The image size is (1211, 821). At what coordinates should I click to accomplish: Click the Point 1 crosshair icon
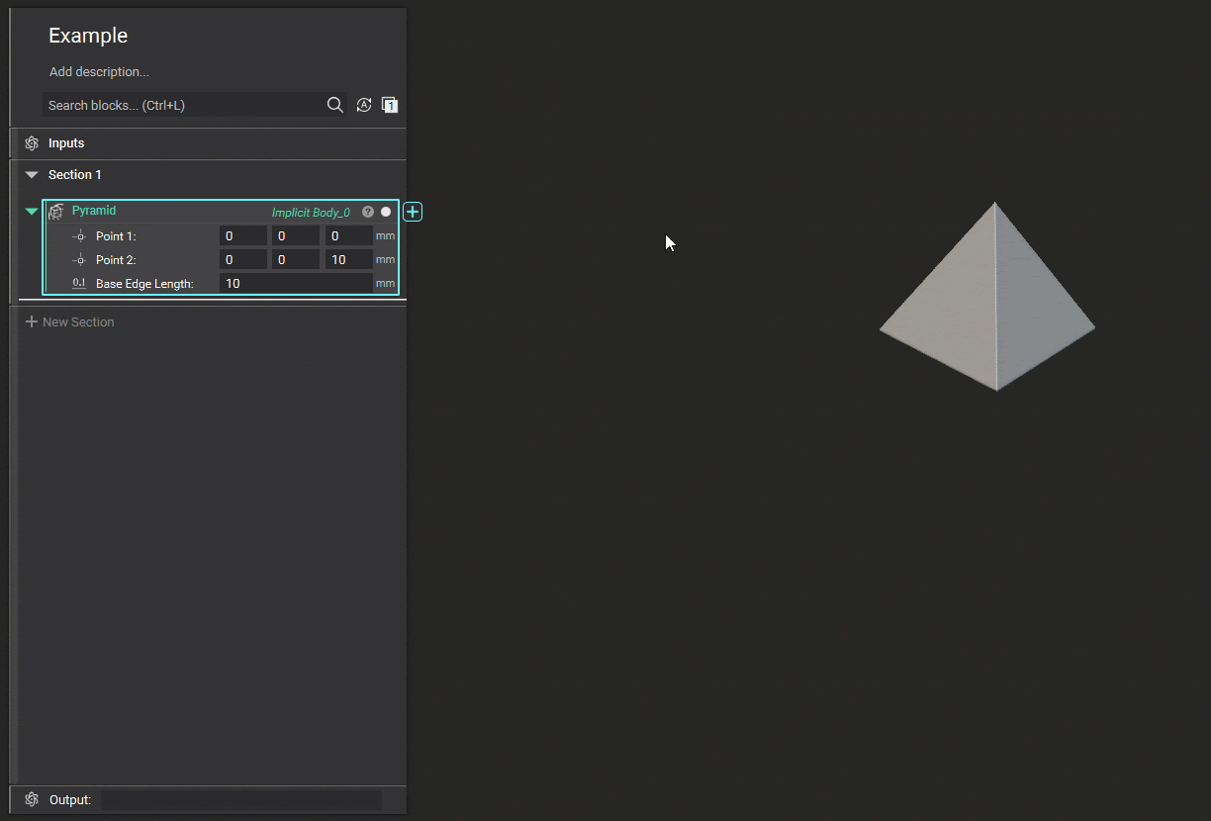tap(80, 236)
